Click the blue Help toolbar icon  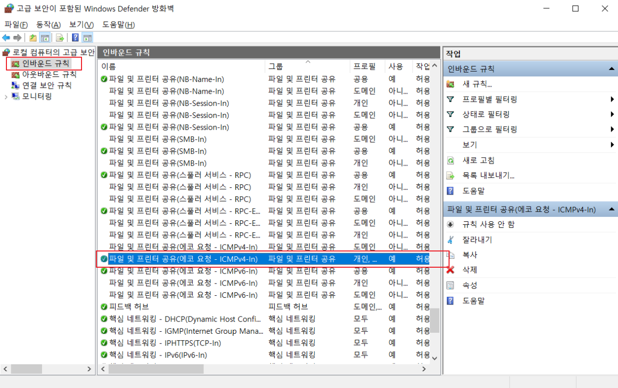point(75,38)
